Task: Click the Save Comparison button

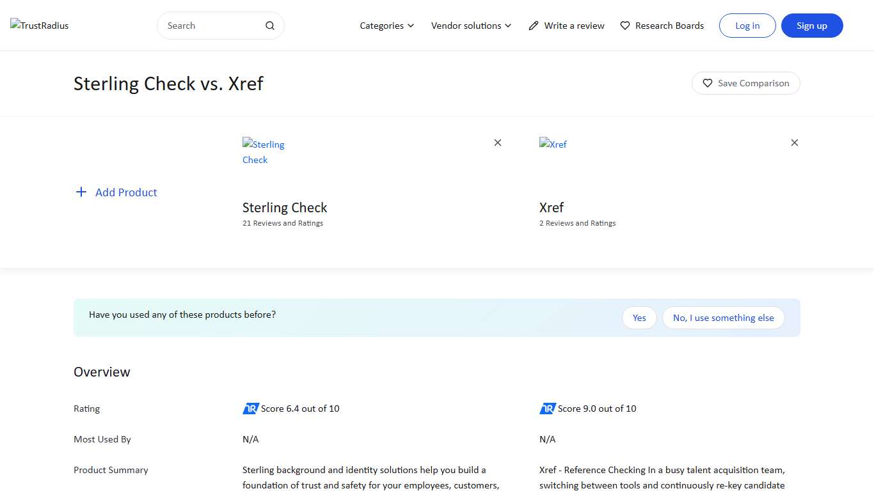Action: click(746, 83)
